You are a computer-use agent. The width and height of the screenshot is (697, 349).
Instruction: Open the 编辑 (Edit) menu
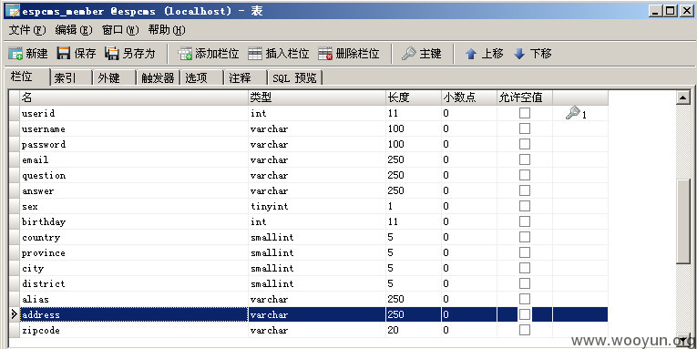(74, 30)
